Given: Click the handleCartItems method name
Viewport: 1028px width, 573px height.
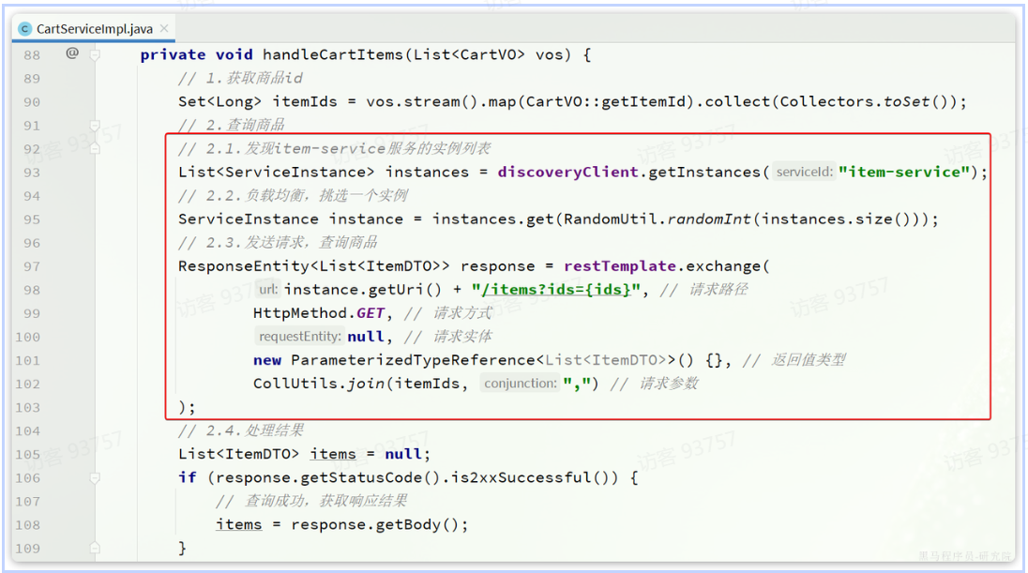Looking at the screenshot, I should point(333,54).
